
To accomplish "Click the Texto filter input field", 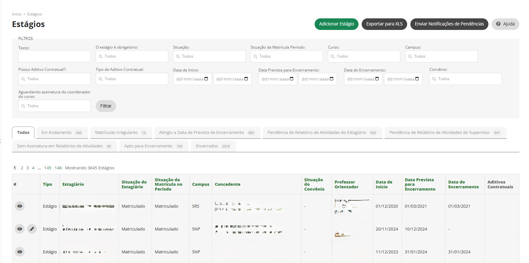I will pos(54,56).
